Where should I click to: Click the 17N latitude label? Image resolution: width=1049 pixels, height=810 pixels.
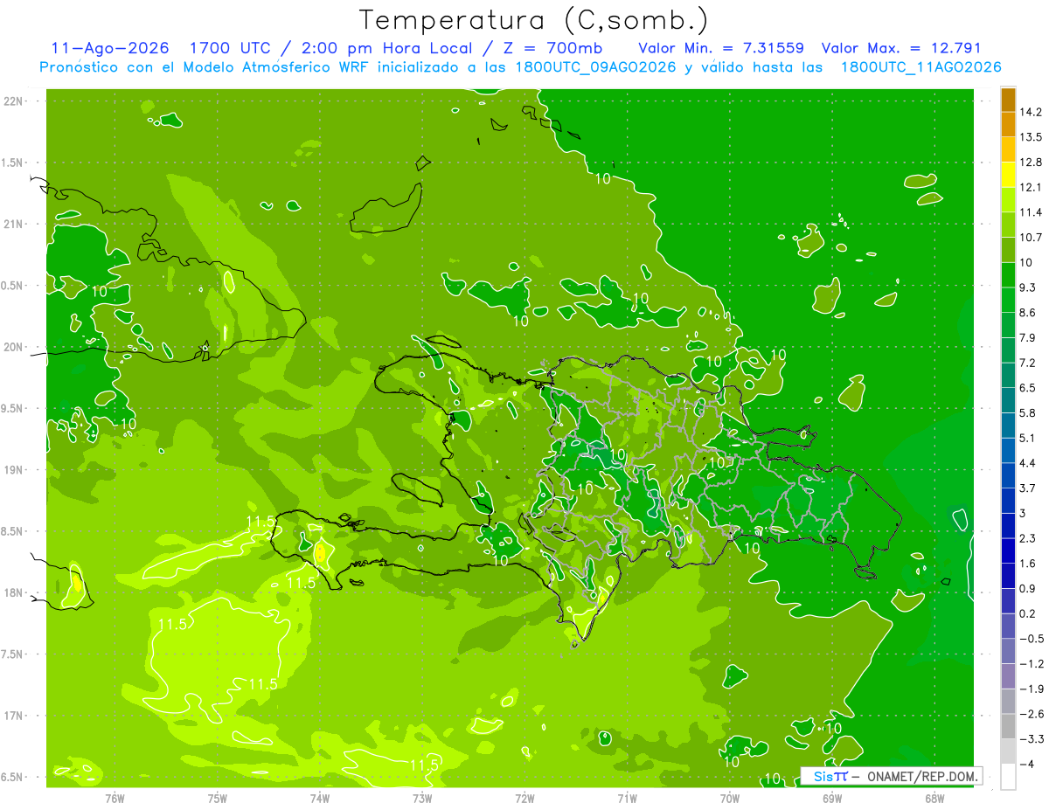pyautogui.click(x=15, y=717)
